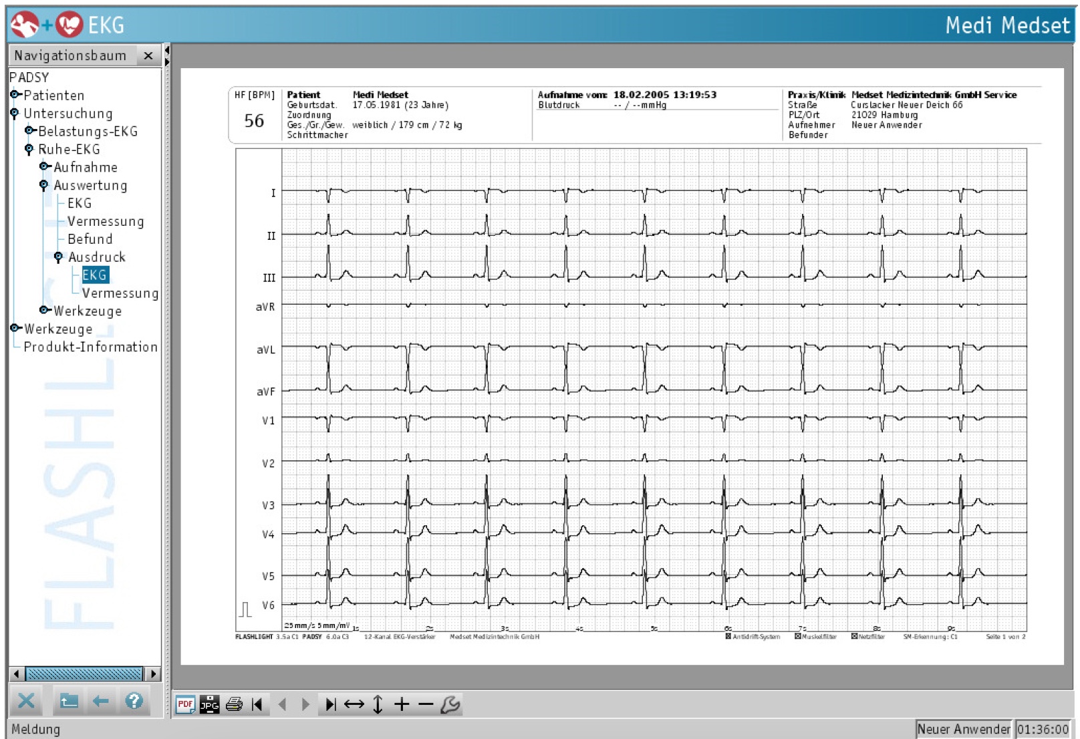Zoom in with the plus icon

click(x=402, y=704)
